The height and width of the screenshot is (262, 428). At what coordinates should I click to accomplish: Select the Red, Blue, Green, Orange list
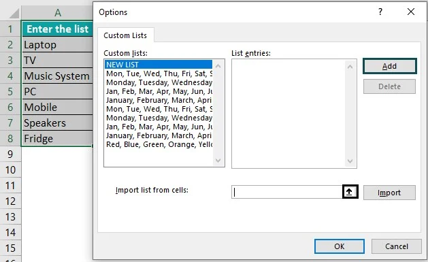click(159, 144)
